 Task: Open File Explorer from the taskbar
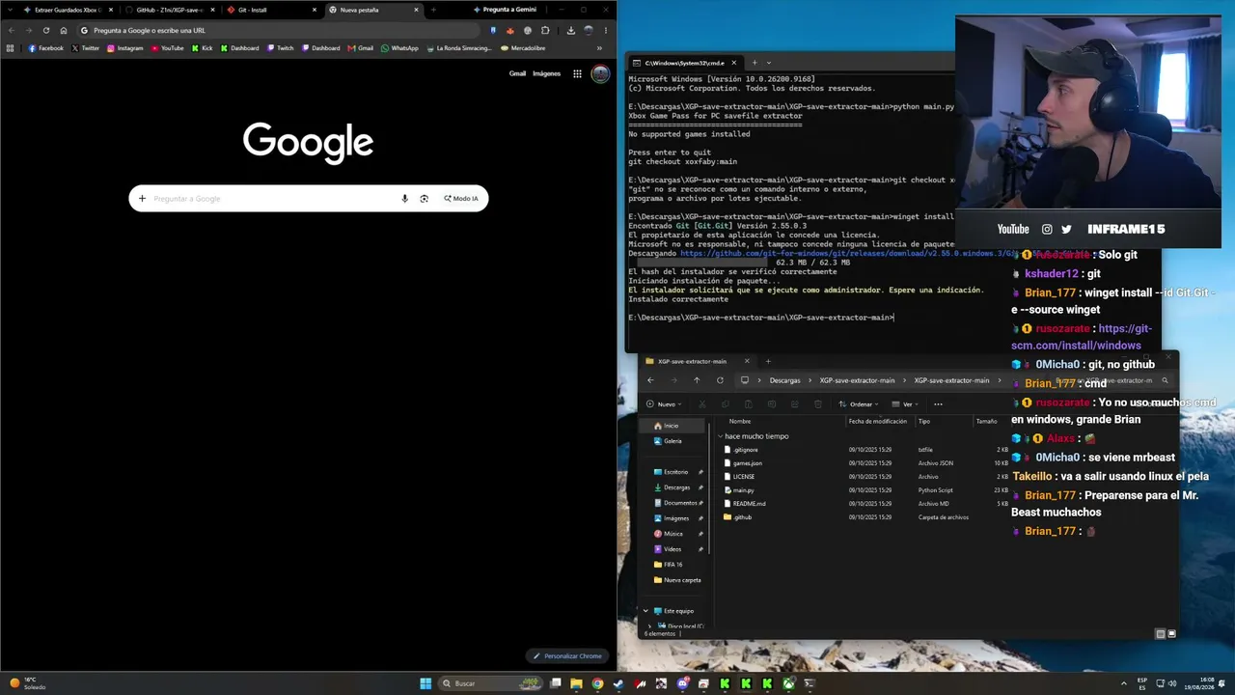[576, 683]
